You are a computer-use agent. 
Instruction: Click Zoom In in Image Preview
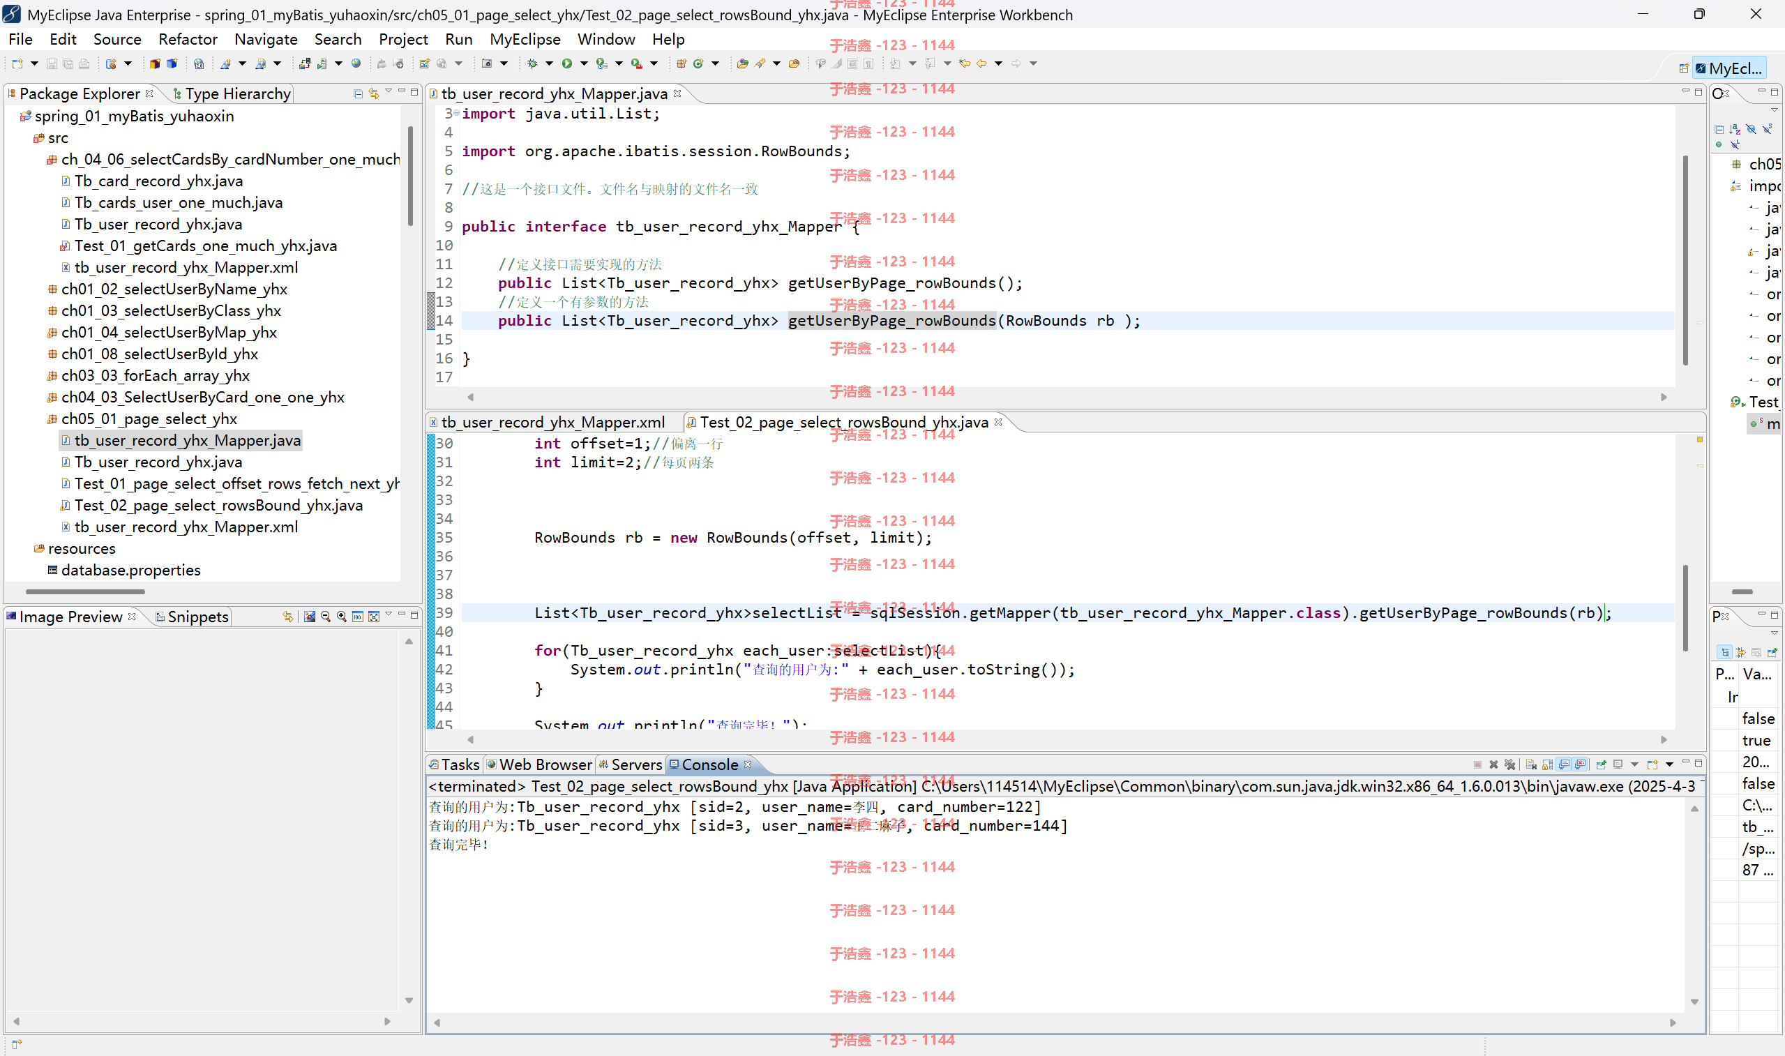(x=342, y=617)
